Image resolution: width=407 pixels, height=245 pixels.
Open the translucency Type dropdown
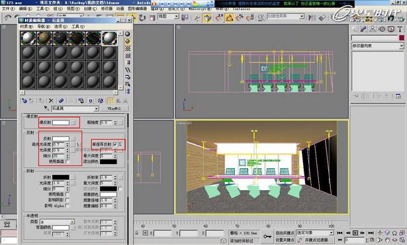(x=72, y=222)
